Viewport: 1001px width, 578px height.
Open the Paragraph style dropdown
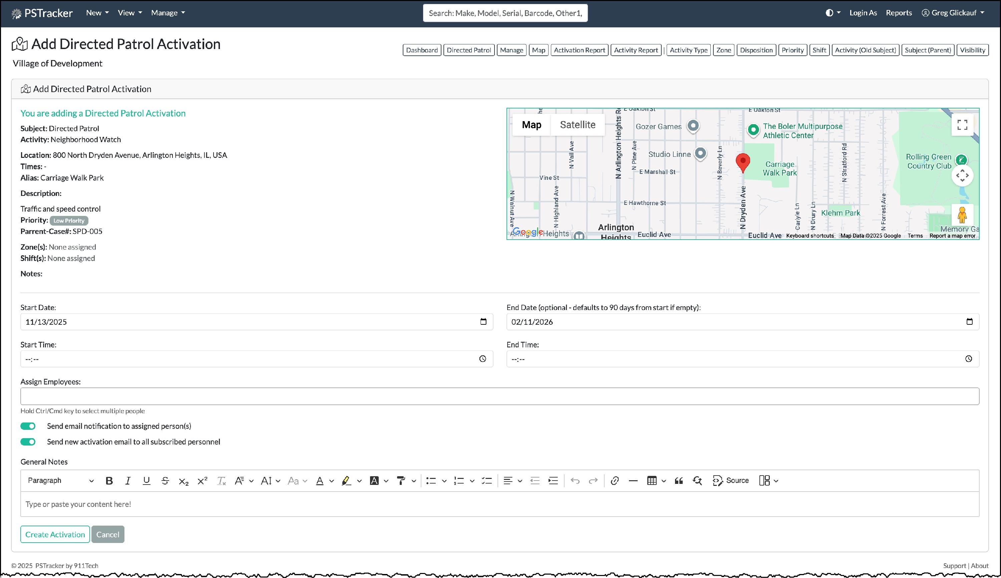pyautogui.click(x=60, y=481)
